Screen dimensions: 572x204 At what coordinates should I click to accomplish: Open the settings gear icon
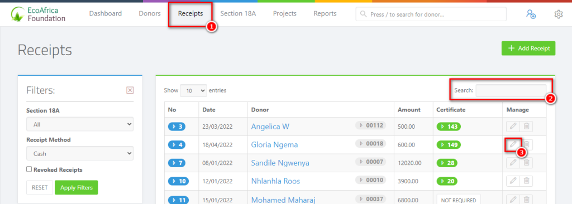[559, 14]
